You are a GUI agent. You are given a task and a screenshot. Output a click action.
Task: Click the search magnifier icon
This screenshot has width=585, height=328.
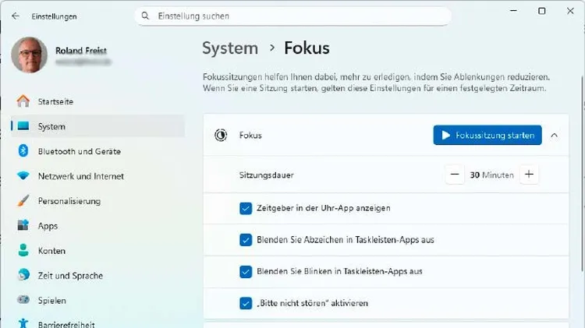coord(145,16)
